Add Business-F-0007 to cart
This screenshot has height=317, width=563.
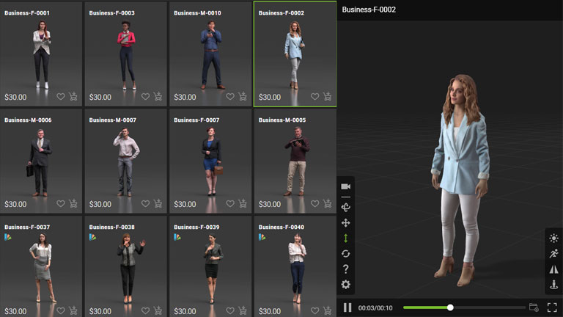[x=243, y=204]
